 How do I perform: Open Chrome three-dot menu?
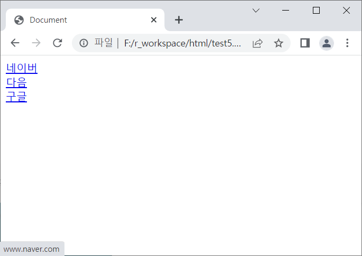coord(347,43)
